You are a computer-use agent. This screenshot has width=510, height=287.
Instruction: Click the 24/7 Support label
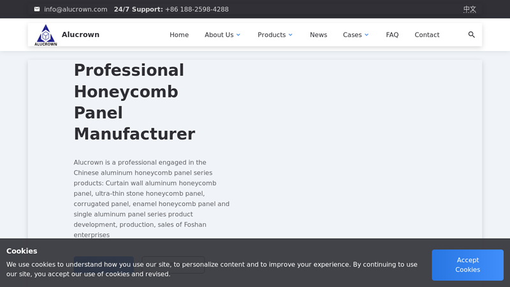pos(138,10)
